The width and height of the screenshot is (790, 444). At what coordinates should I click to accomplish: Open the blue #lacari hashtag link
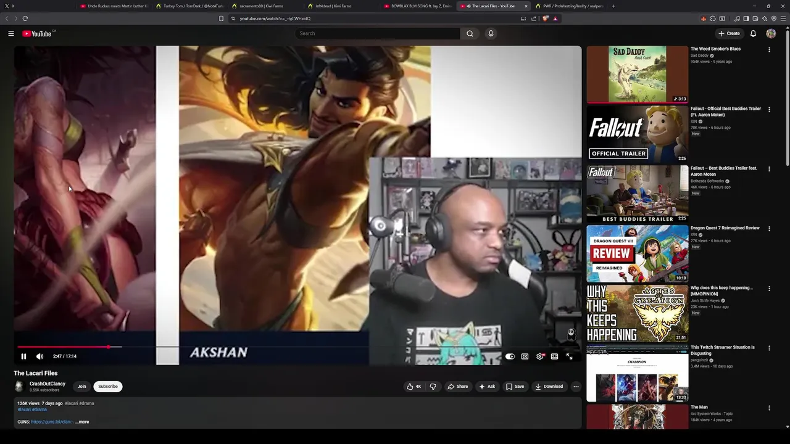(24, 409)
